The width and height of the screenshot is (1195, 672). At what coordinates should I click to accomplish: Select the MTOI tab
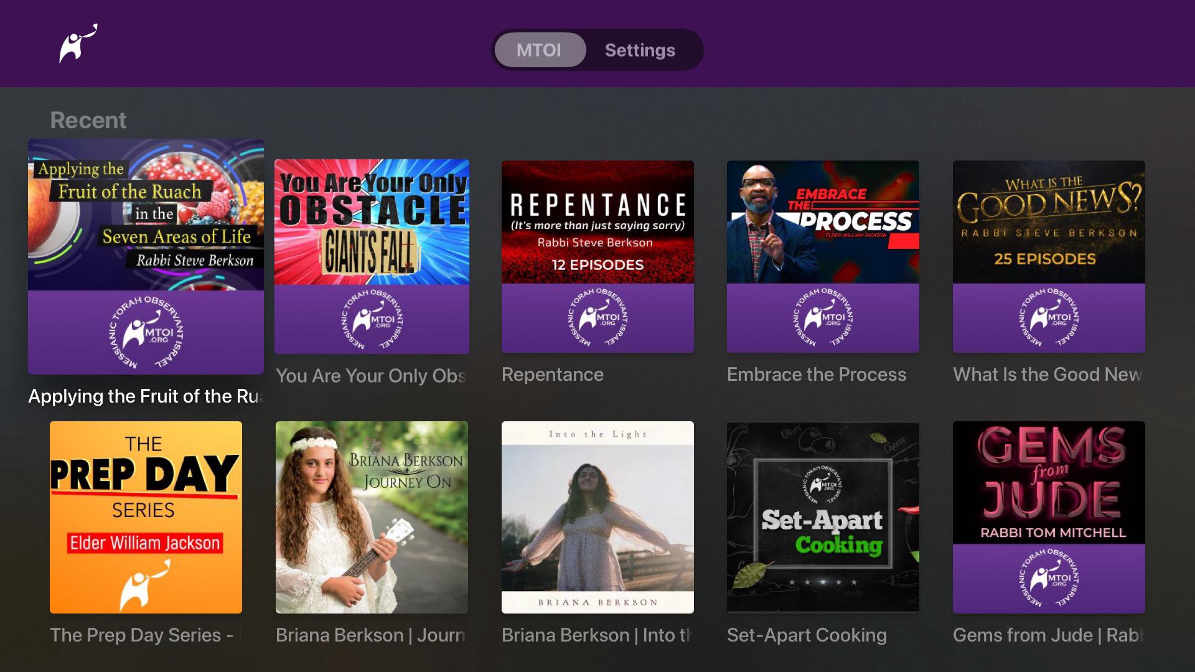tap(539, 50)
